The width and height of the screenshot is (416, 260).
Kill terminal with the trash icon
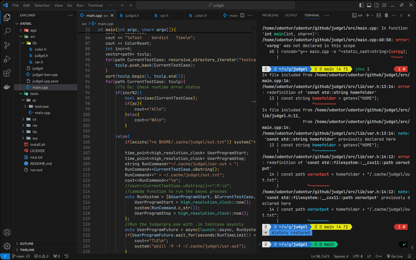point(386,16)
